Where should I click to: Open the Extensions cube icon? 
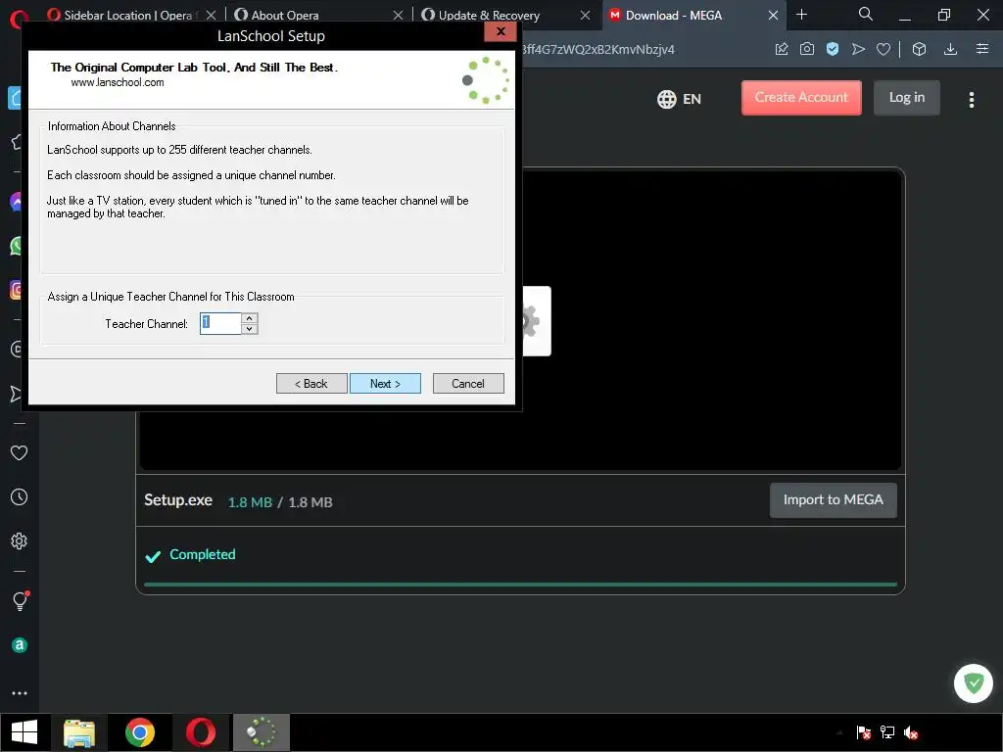tap(919, 49)
